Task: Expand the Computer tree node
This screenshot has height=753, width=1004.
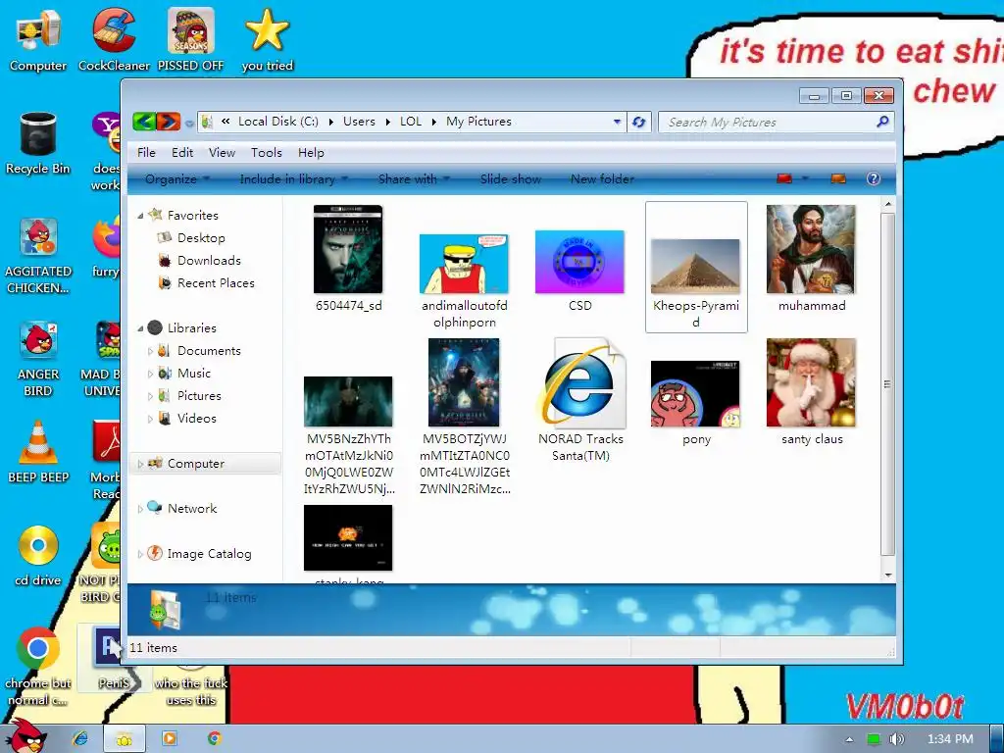Action: (x=140, y=464)
